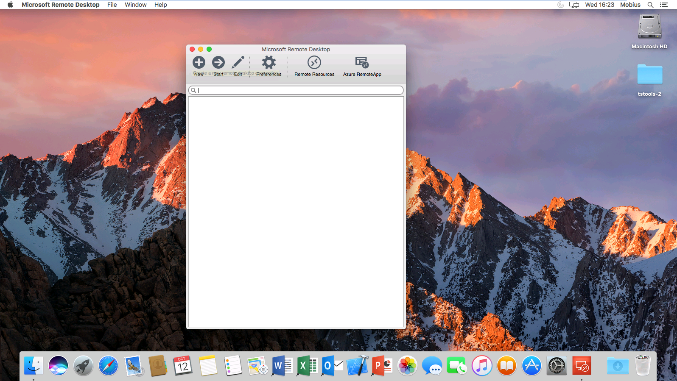Open the Microsoft Remote Desktop app menu
Viewport: 677px width, 381px height.
(x=61, y=5)
